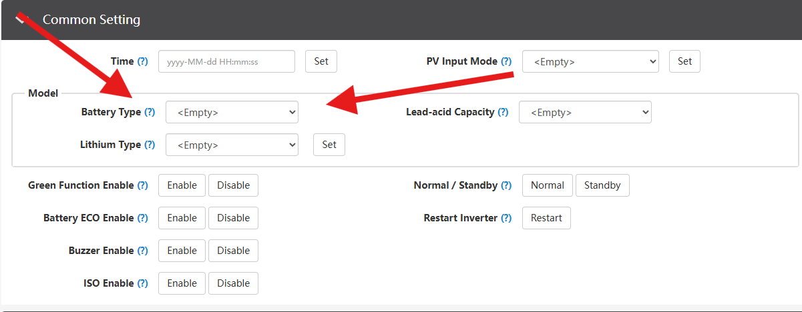Open the Lead-acid Capacity dropdown
The height and width of the screenshot is (312, 802).
585,112
